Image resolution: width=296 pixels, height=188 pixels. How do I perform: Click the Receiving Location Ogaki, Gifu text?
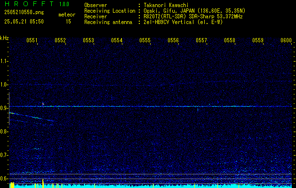pos(194,11)
